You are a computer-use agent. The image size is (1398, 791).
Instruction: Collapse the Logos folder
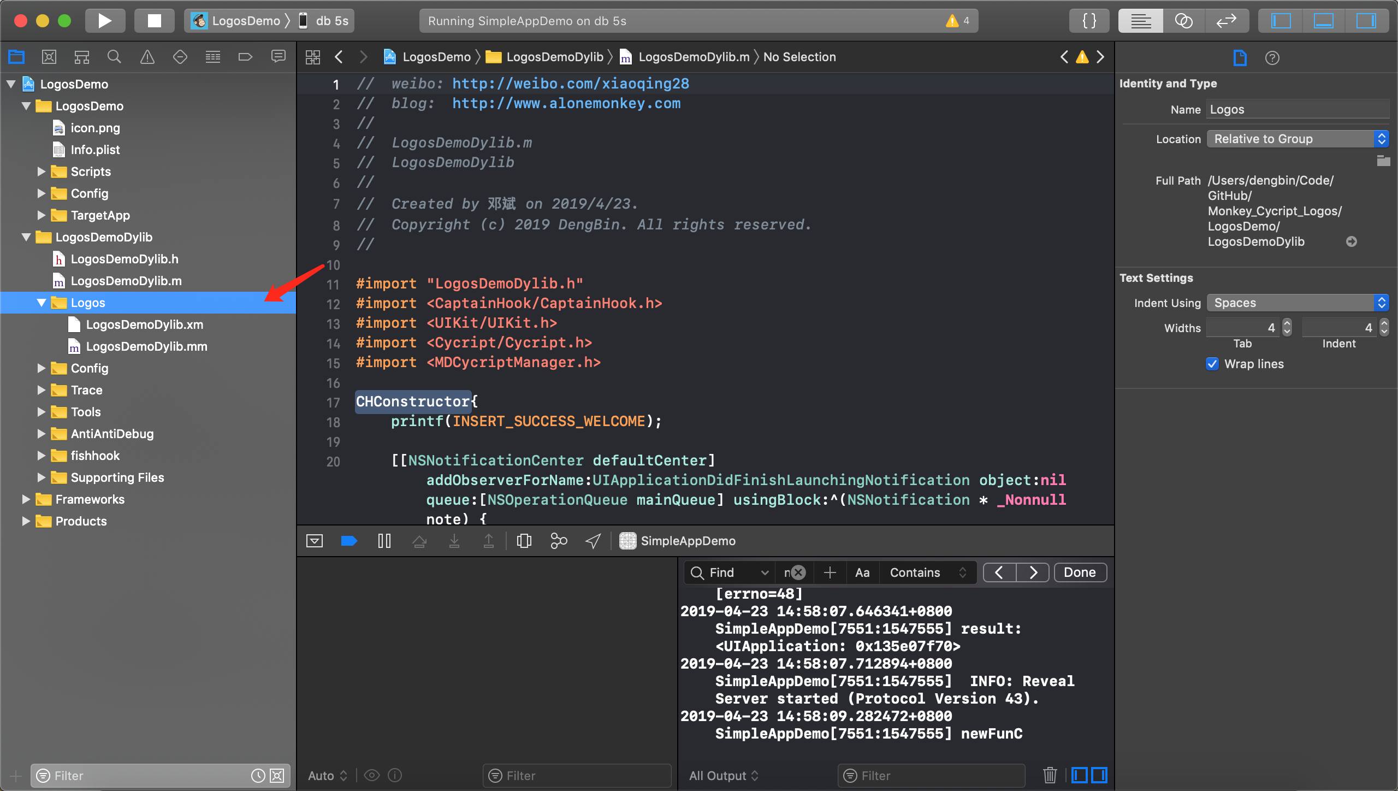coord(42,303)
